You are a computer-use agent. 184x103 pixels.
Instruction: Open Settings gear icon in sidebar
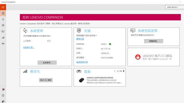(3, 95)
